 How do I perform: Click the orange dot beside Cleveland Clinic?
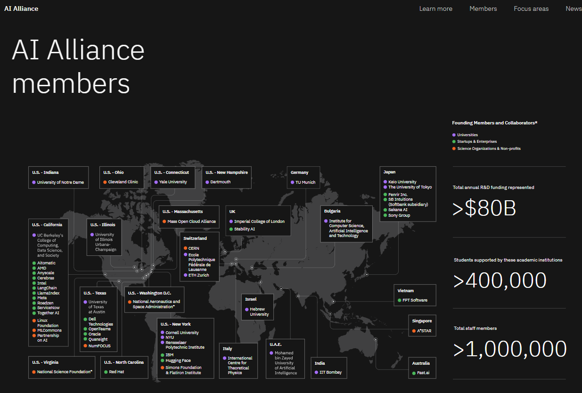coord(105,182)
